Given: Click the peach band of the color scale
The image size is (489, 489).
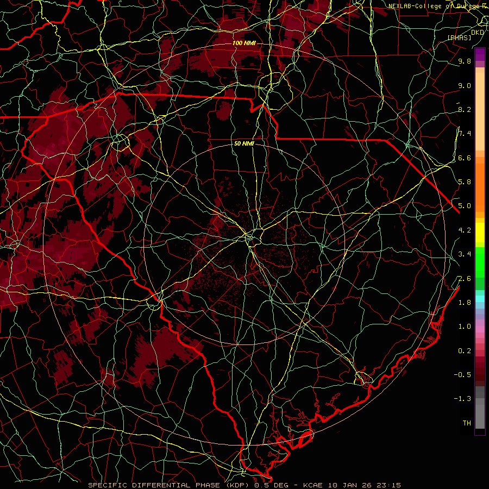Looking at the screenshot, I should (x=480, y=111).
